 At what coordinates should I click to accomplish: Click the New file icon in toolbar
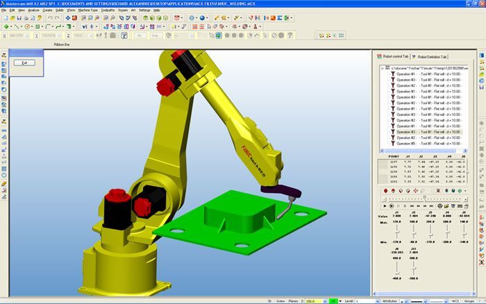click(5, 18)
